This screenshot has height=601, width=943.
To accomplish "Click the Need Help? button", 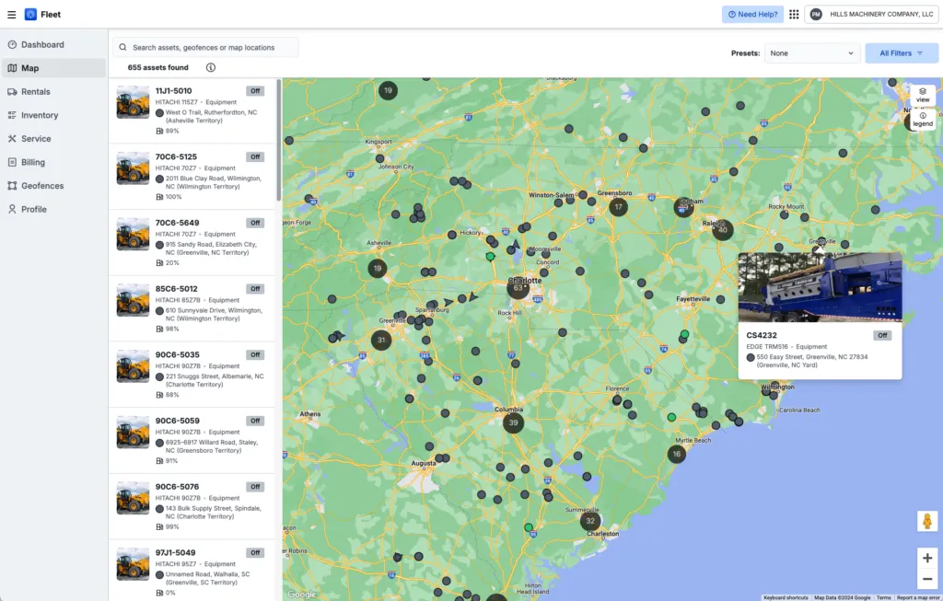I will [x=752, y=14].
